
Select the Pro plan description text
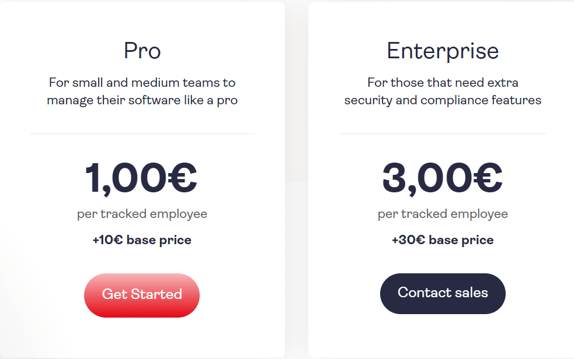pos(141,91)
